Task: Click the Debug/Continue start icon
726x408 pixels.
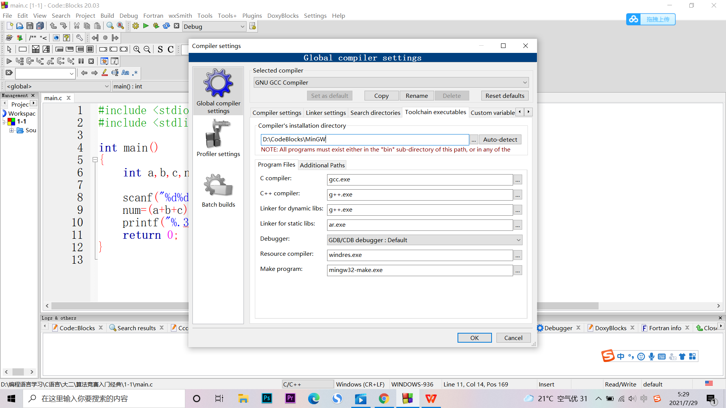Action: (x=9, y=61)
